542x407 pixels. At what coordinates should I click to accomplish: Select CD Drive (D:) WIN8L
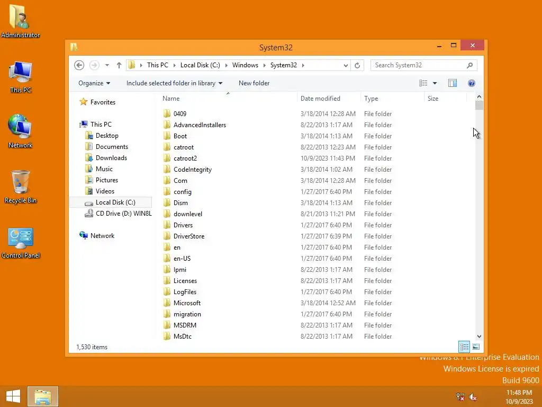(x=123, y=214)
